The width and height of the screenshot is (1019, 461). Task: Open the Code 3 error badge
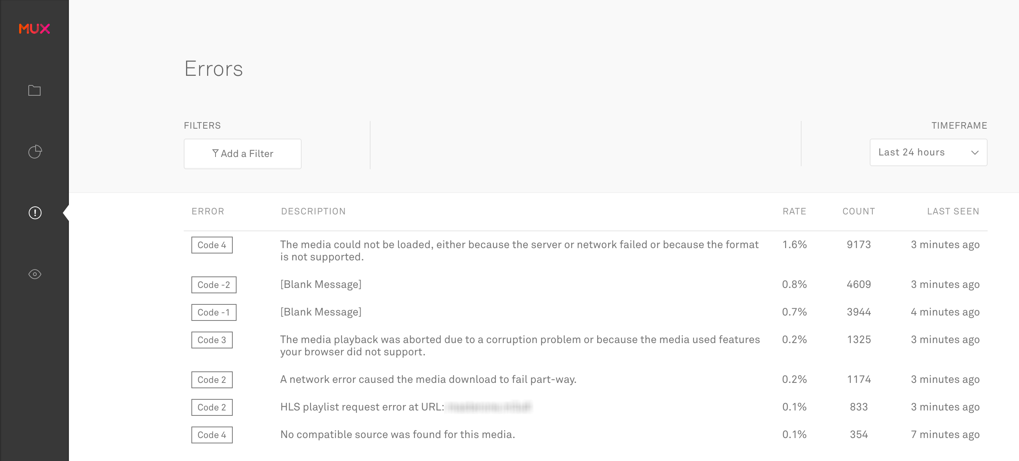[212, 340]
